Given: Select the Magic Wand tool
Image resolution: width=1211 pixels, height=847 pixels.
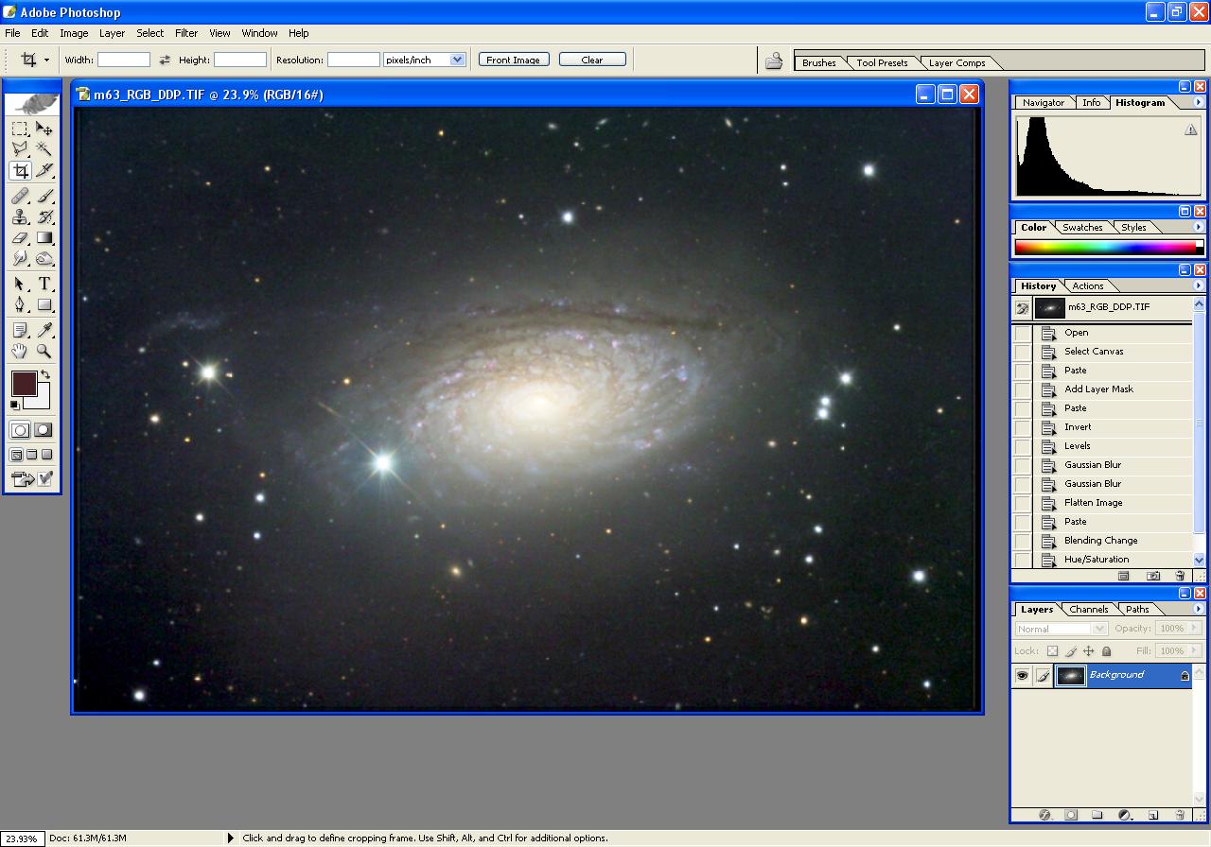Looking at the screenshot, I should click(44, 149).
